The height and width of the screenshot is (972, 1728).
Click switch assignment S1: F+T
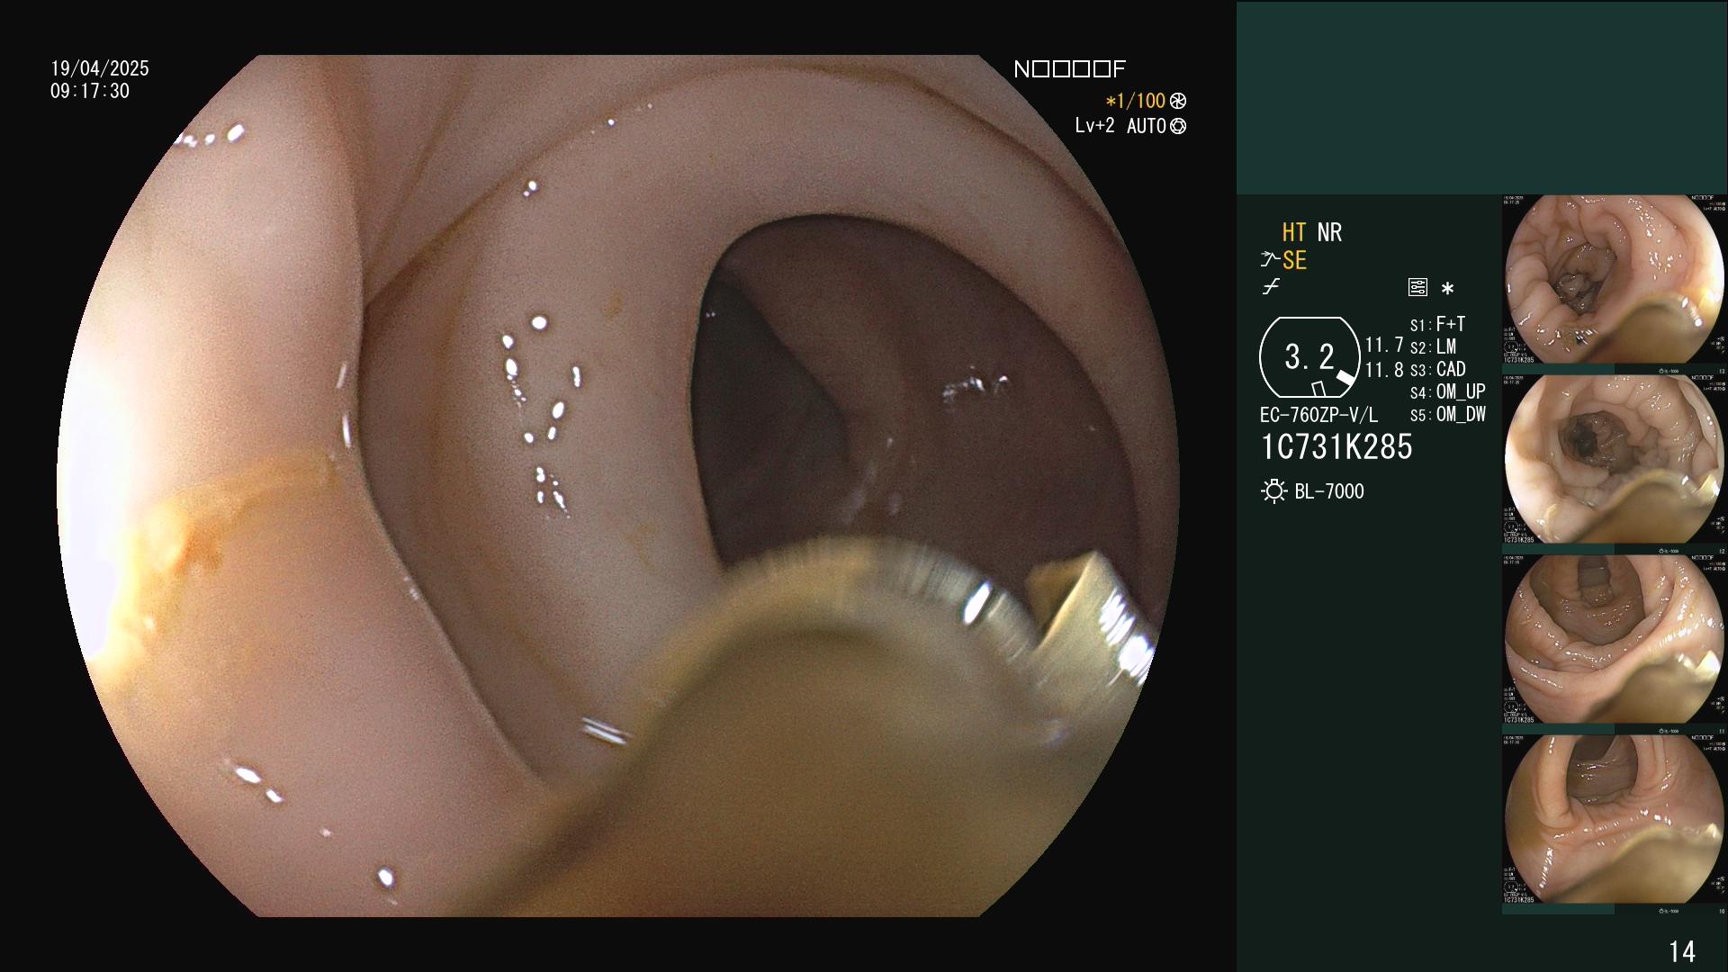1437,324
